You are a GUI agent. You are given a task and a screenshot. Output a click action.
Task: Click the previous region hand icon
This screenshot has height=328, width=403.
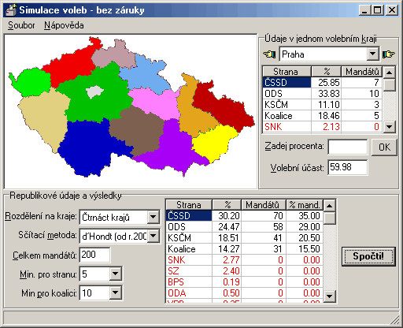coord(269,54)
